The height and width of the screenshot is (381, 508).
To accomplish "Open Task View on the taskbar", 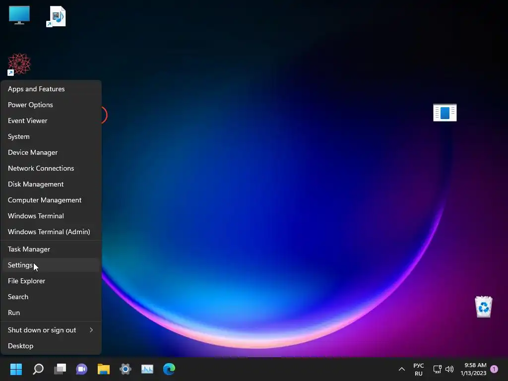I will point(60,369).
